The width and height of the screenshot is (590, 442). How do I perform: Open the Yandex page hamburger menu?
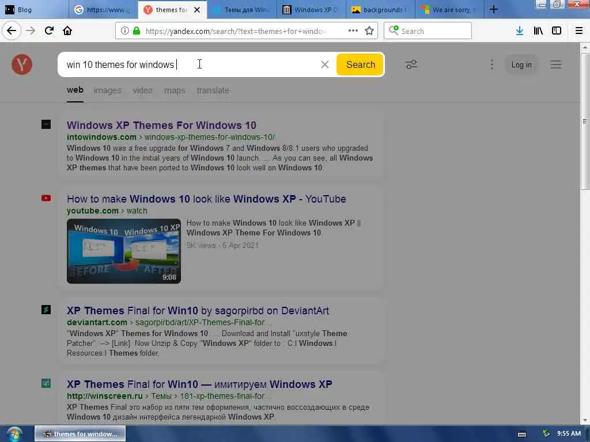(x=556, y=64)
